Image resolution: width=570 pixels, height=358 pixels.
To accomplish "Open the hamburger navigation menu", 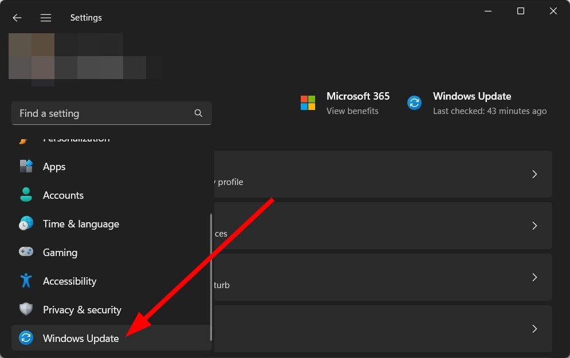I will [46, 17].
